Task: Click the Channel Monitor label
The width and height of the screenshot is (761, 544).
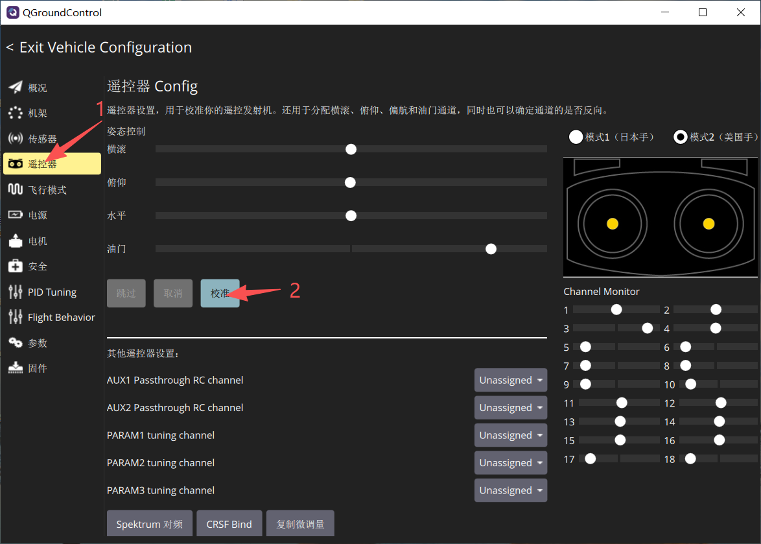Action: (x=602, y=291)
